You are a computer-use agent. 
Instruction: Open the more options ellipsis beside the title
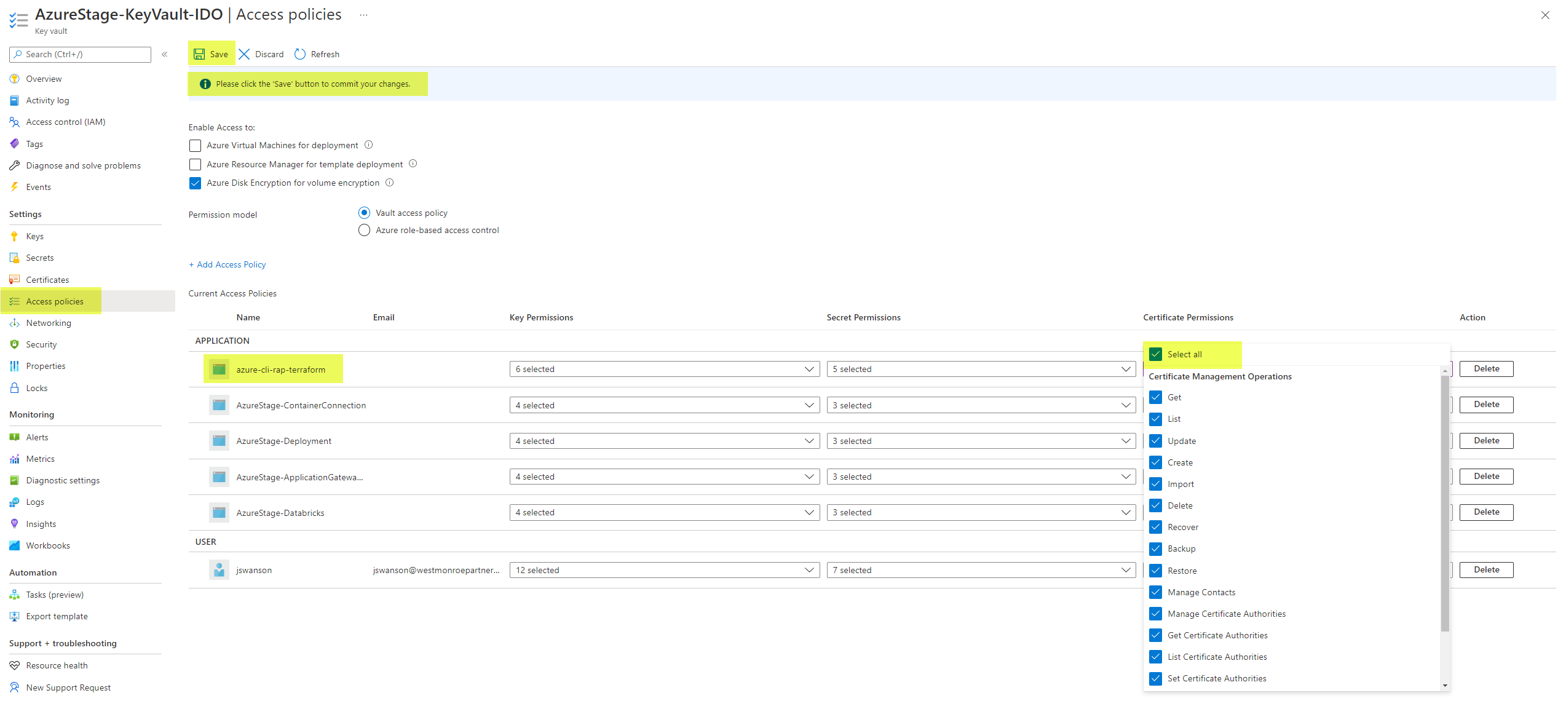pyautogui.click(x=363, y=15)
